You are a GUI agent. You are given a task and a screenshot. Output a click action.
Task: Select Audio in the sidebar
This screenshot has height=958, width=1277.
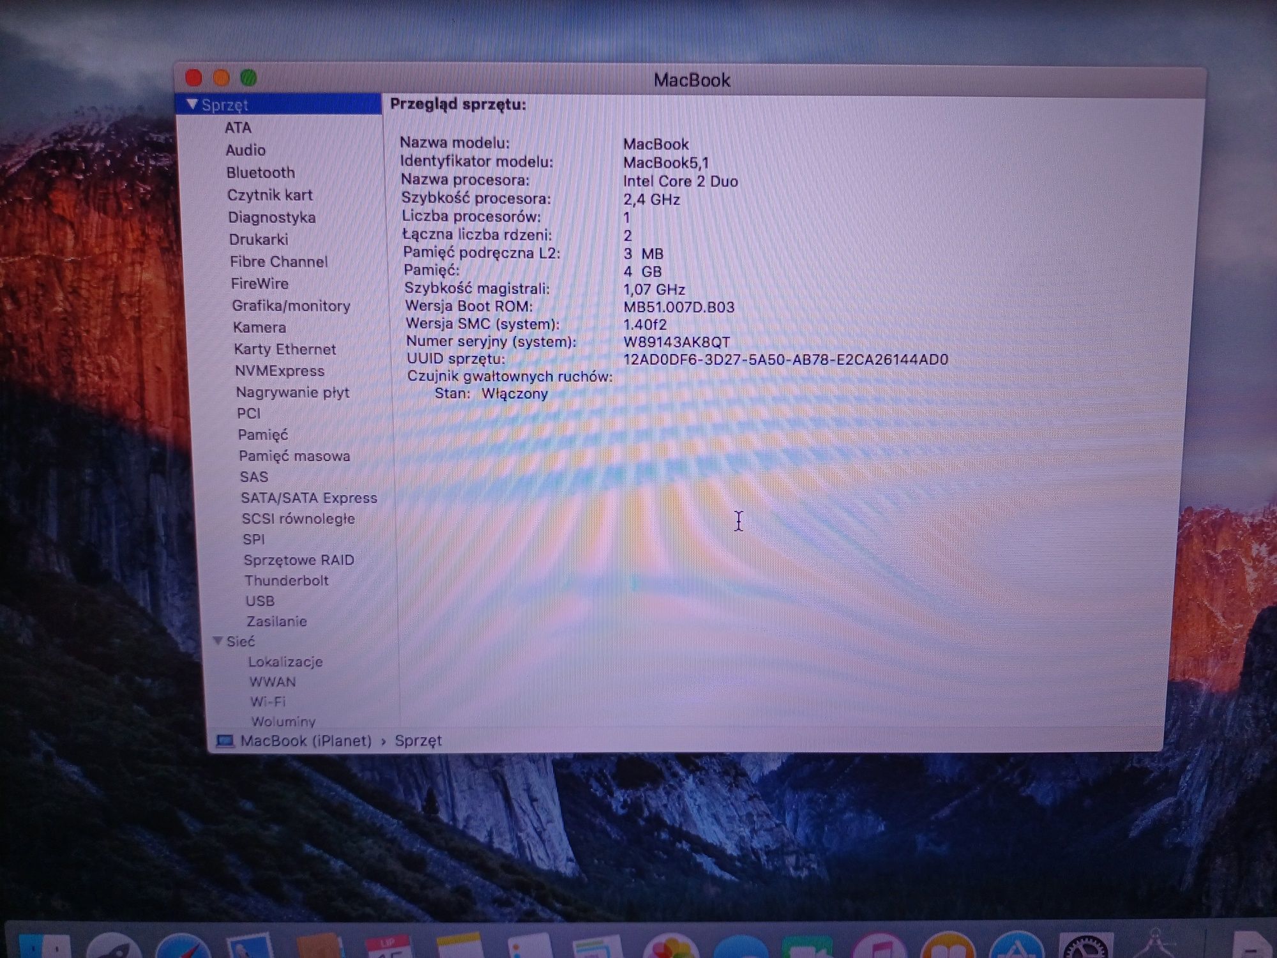pos(245,150)
